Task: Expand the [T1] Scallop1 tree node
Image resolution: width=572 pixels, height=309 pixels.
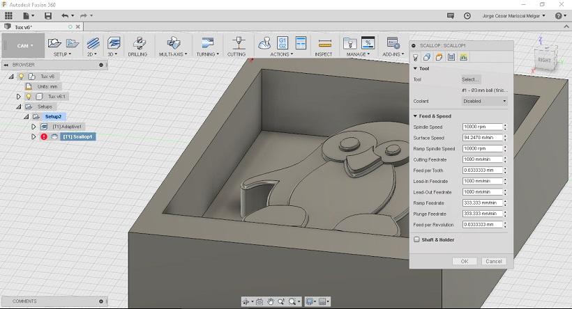Action: 33,137
